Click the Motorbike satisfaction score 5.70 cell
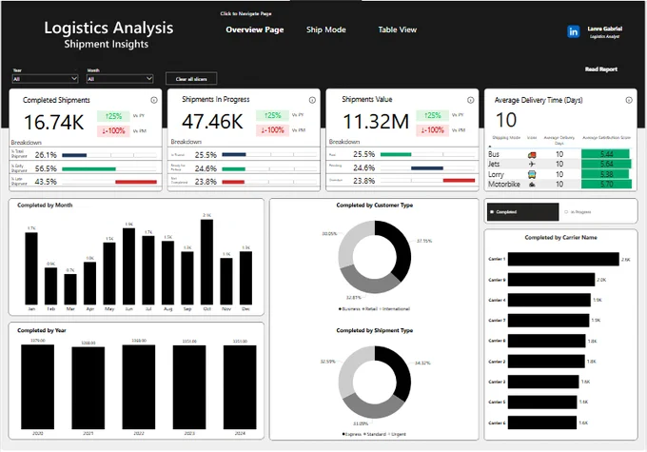Image resolution: width=647 pixels, height=452 pixels. pos(606,184)
